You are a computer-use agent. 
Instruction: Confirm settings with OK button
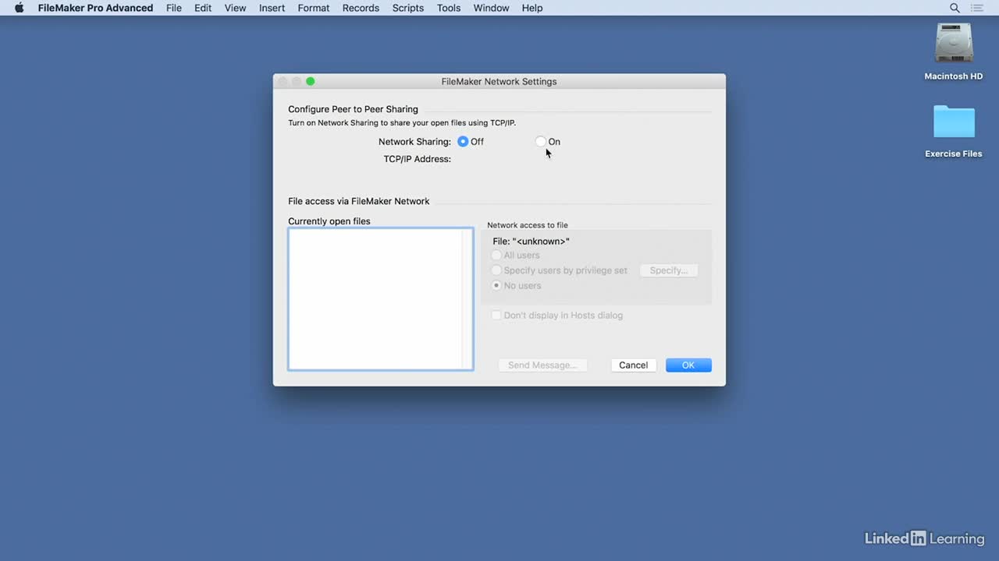click(688, 365)
